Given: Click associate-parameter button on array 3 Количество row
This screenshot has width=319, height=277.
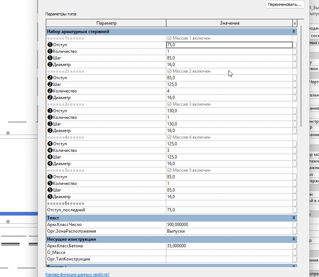Looking at the screenshot, I should 295,117.
